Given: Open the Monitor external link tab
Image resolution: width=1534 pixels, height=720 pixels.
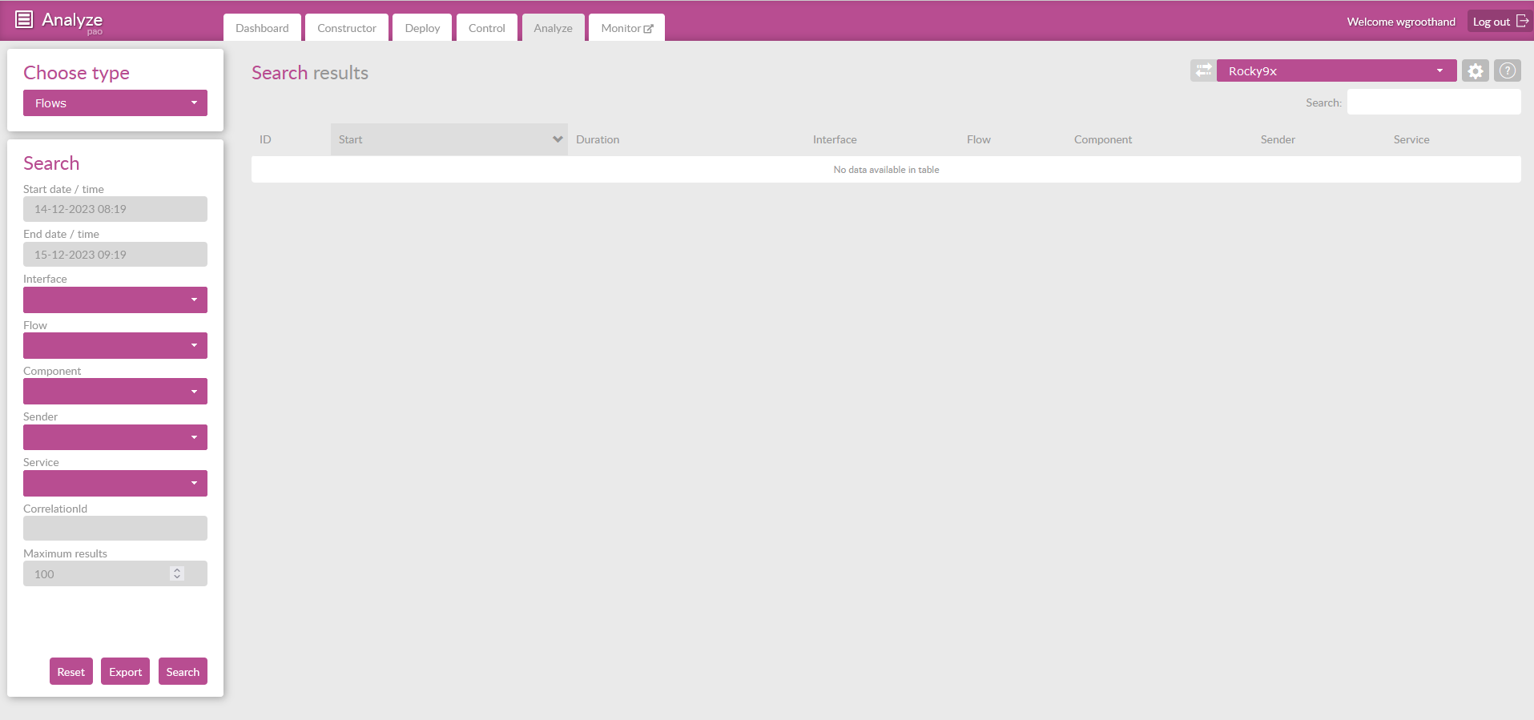Looking at the screenshot, I should pos(626,28).
